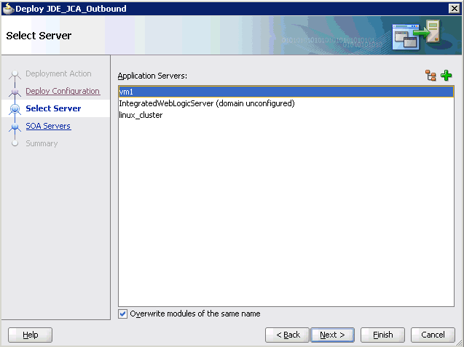464x347 pixels.
Task: Click the Select Server step node icon
Action: pos(15,109)
